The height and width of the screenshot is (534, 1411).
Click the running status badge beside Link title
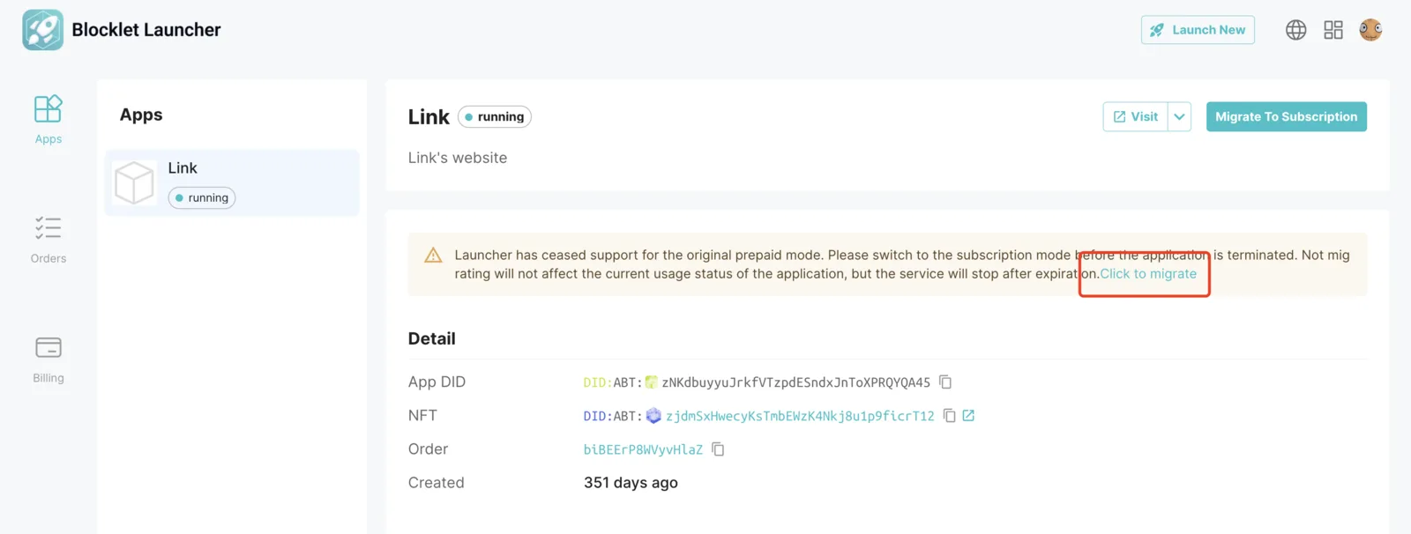495,116
